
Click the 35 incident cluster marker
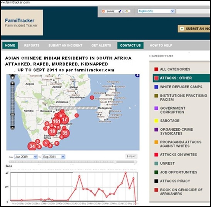(x=65, y=133)
